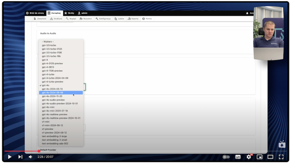Select gpt-3.5-turbo-16k option

61,56
